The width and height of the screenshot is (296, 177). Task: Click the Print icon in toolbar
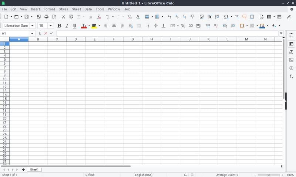[x=46, y=17]
